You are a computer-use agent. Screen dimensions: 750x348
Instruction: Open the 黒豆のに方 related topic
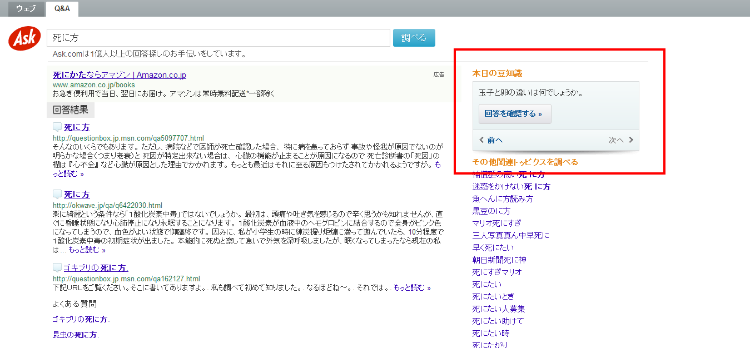click(491, 211)
